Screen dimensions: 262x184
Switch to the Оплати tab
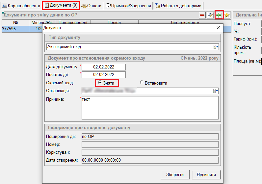pos(92,6)
